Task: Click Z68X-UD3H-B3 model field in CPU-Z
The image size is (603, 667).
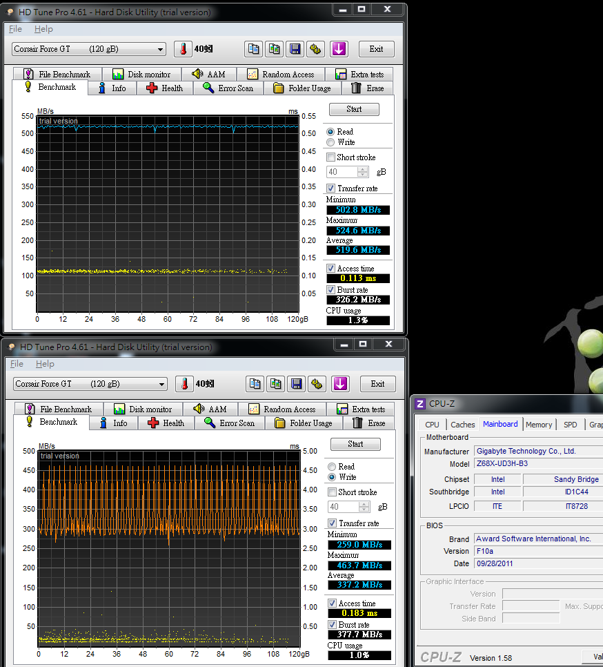Action: click(x=538, y=464)
